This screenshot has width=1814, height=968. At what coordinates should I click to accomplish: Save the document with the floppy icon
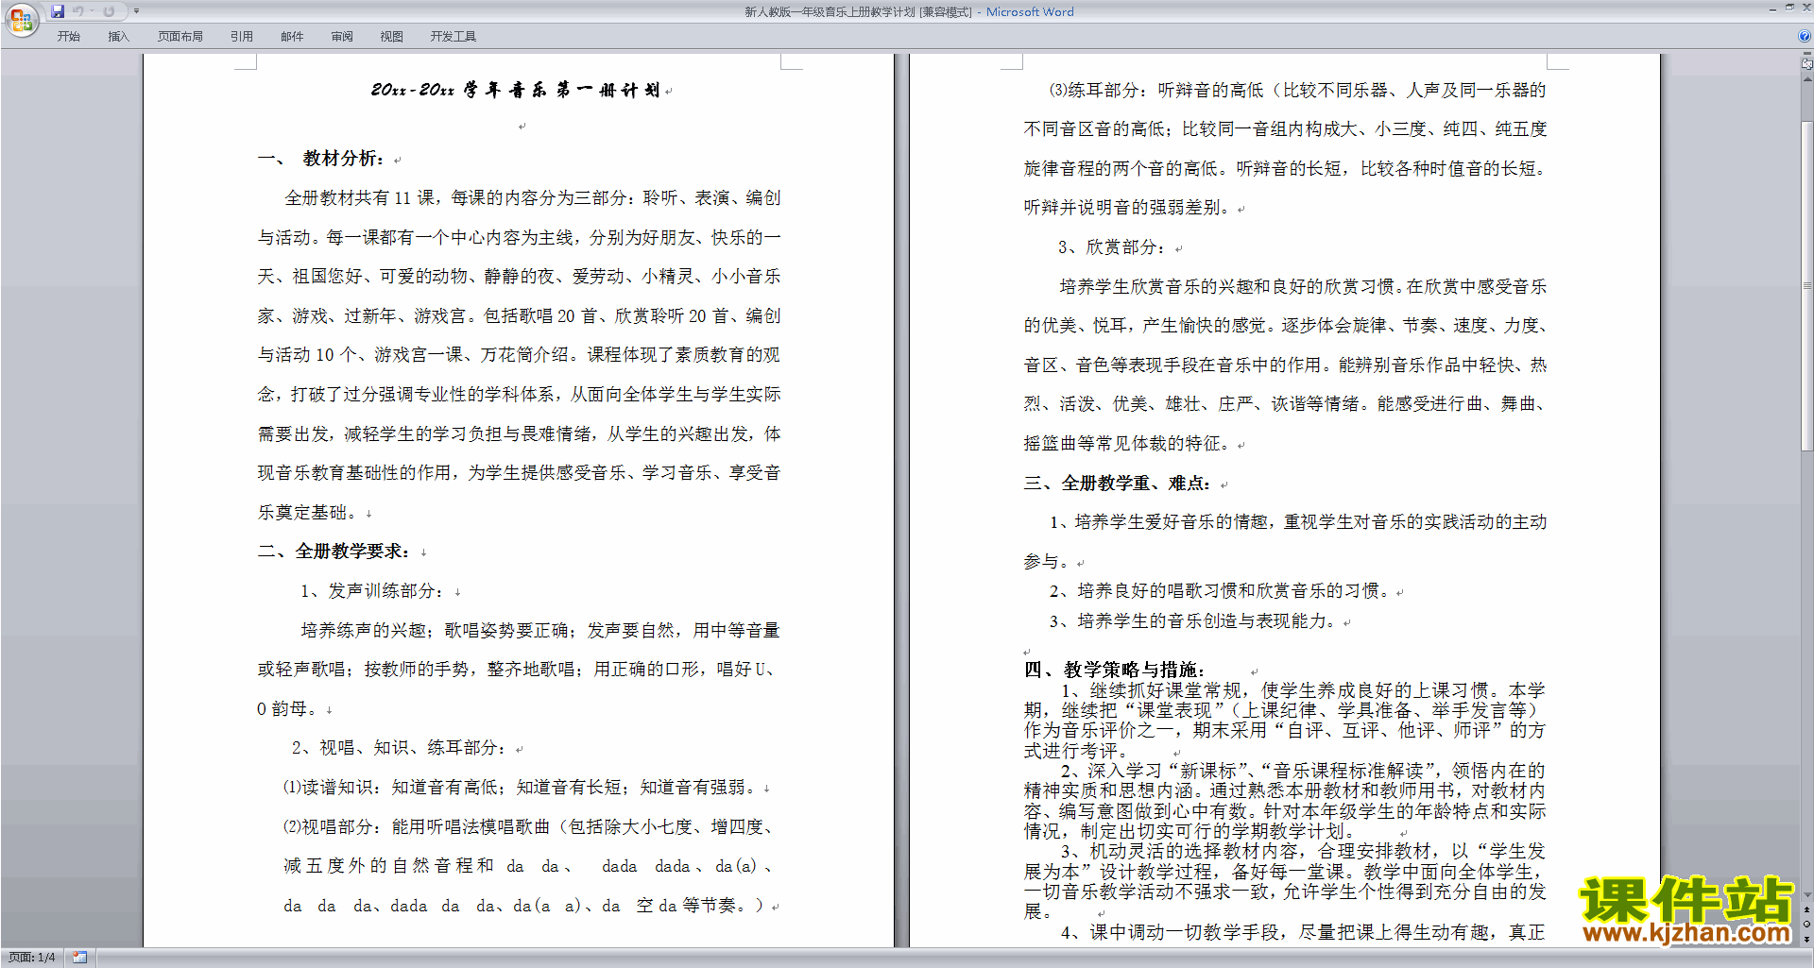[x=58, y=11]
